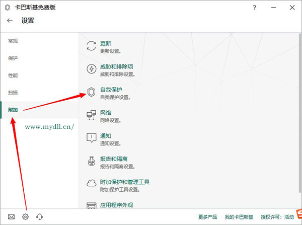The height and width of the screenshot is (225, 302).
Task: Open the 威胁和排除项 link
Action: pyautogui.click(x=117, y=66)
